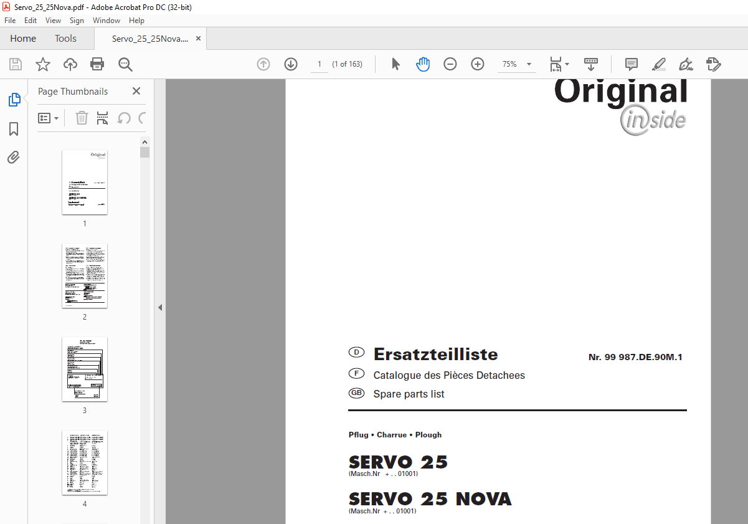
Task: Open the Edit PDF tool
Action: [713, 64]
